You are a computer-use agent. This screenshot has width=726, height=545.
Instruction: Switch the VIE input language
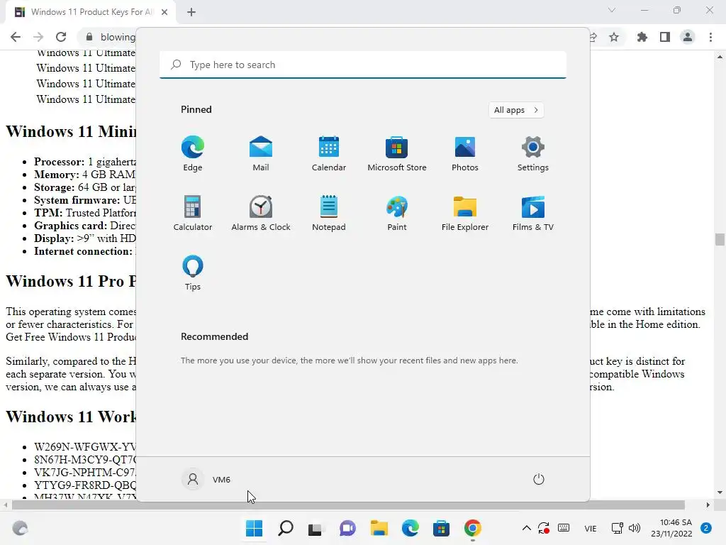pos(591,528)
